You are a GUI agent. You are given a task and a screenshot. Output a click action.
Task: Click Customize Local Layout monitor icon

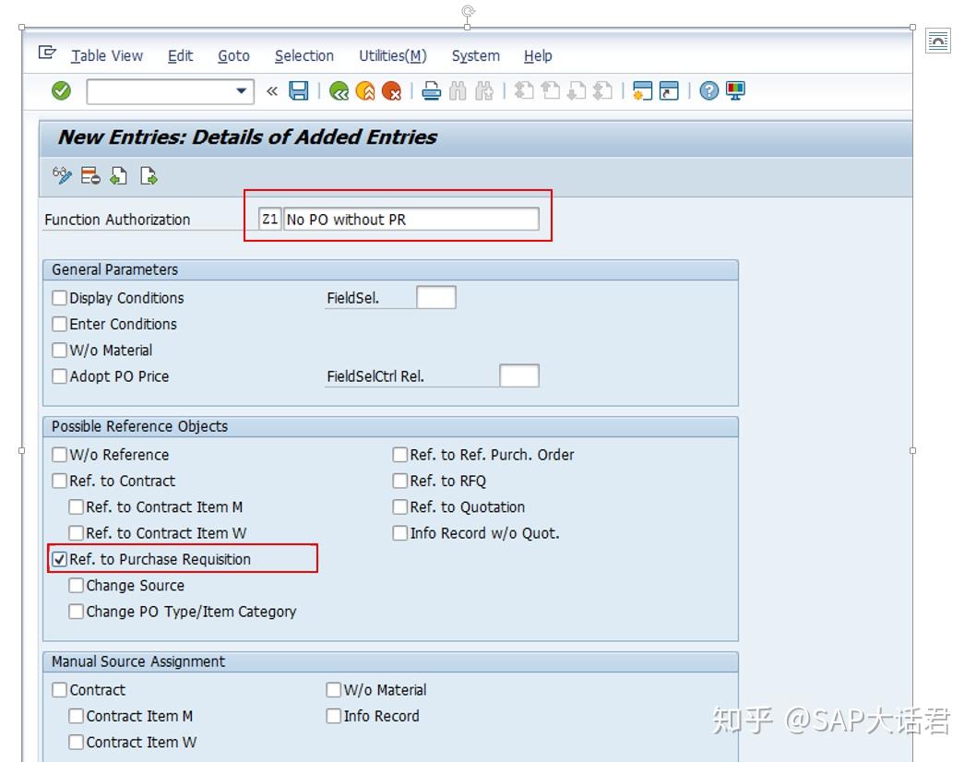pos(735,91)
